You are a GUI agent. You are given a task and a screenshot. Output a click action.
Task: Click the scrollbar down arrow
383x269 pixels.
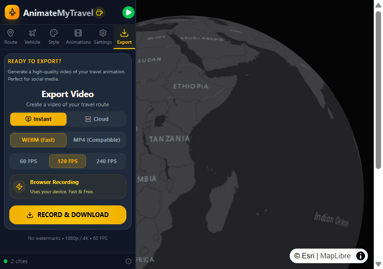point(378,264)
